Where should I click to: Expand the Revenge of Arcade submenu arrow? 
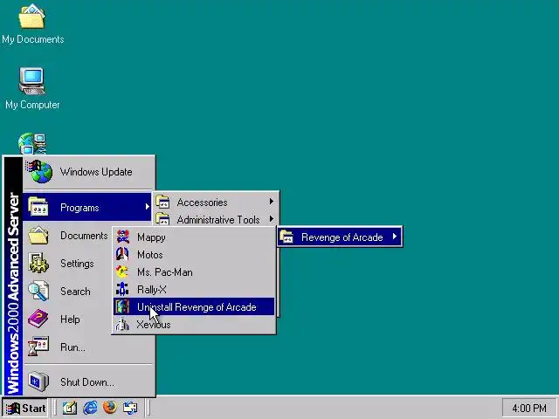[395, 237]
